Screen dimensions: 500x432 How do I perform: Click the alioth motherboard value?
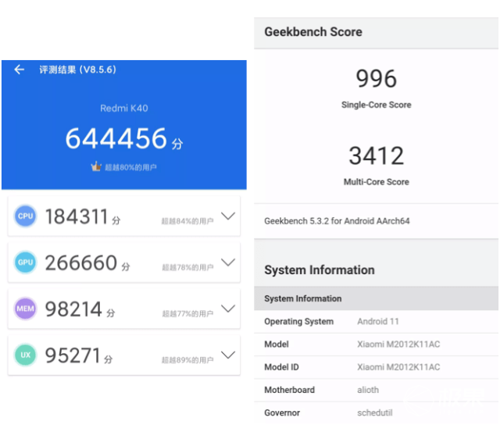pyautogui.click(x=368, y=390)
